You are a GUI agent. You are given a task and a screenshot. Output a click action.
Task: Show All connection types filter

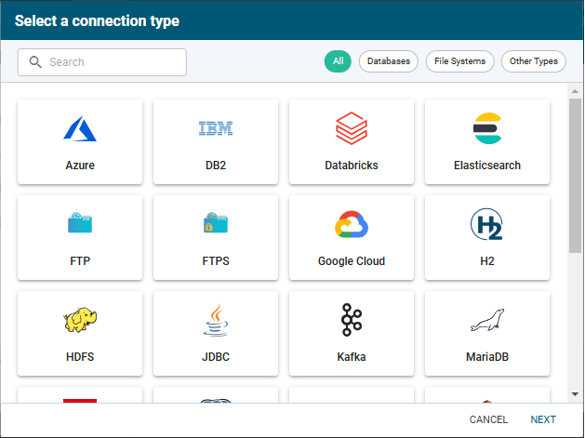pos(338,61)
